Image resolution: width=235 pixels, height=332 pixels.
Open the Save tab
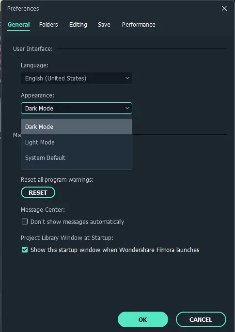104,25
